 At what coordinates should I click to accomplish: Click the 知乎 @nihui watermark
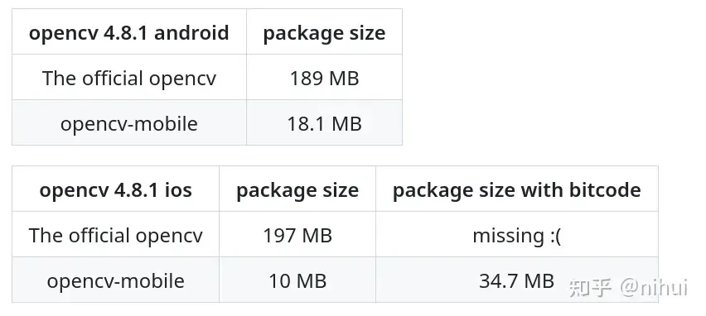[x=628, y=288]
